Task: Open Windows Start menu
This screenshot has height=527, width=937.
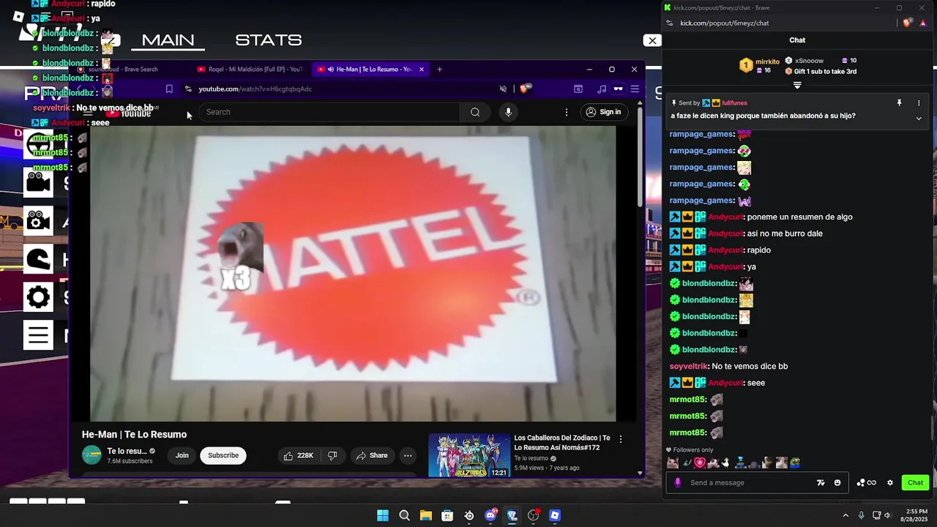Action: [x=383, y=515]
